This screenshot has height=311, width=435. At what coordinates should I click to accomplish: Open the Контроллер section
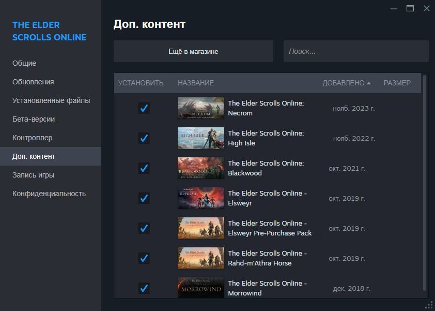click(x=51, y=138)
